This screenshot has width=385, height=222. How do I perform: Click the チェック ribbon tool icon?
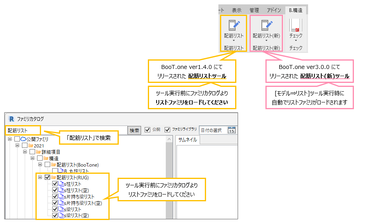click(x=296, y=25)
